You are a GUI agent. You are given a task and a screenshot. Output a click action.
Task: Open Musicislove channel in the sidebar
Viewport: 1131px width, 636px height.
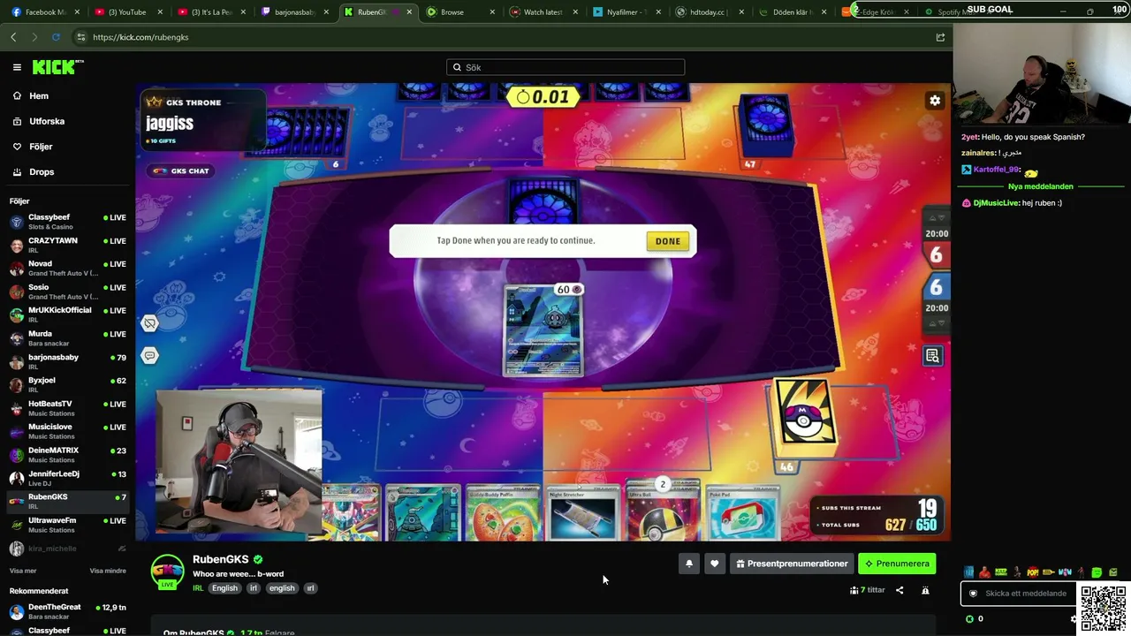[x=67, y=431]
